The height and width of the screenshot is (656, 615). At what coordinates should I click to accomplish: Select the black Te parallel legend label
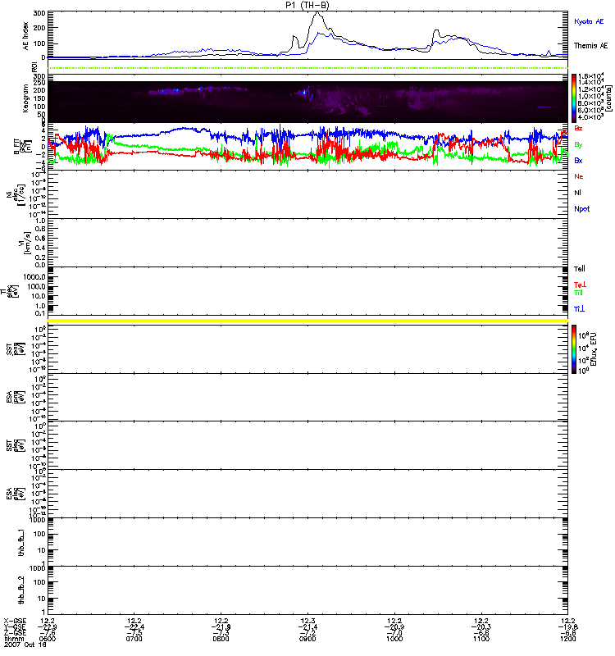coord(580,269)
